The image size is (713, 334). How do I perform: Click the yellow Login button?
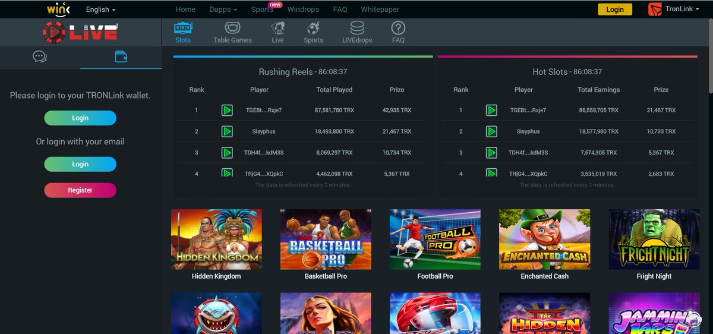point(615,10)
